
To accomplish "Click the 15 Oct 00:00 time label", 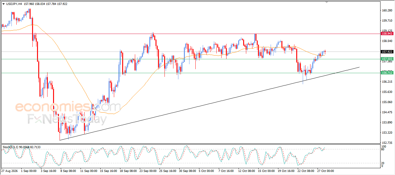I will click(267, 171).
